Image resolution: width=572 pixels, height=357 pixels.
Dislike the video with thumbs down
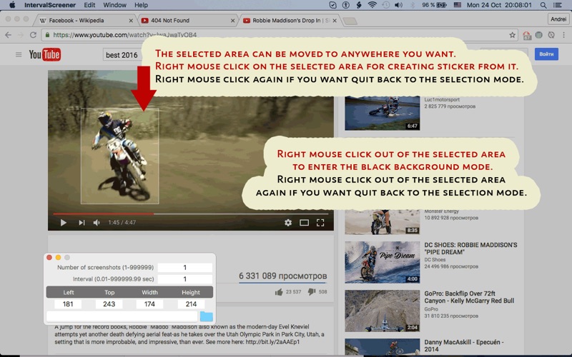point(311,292)
